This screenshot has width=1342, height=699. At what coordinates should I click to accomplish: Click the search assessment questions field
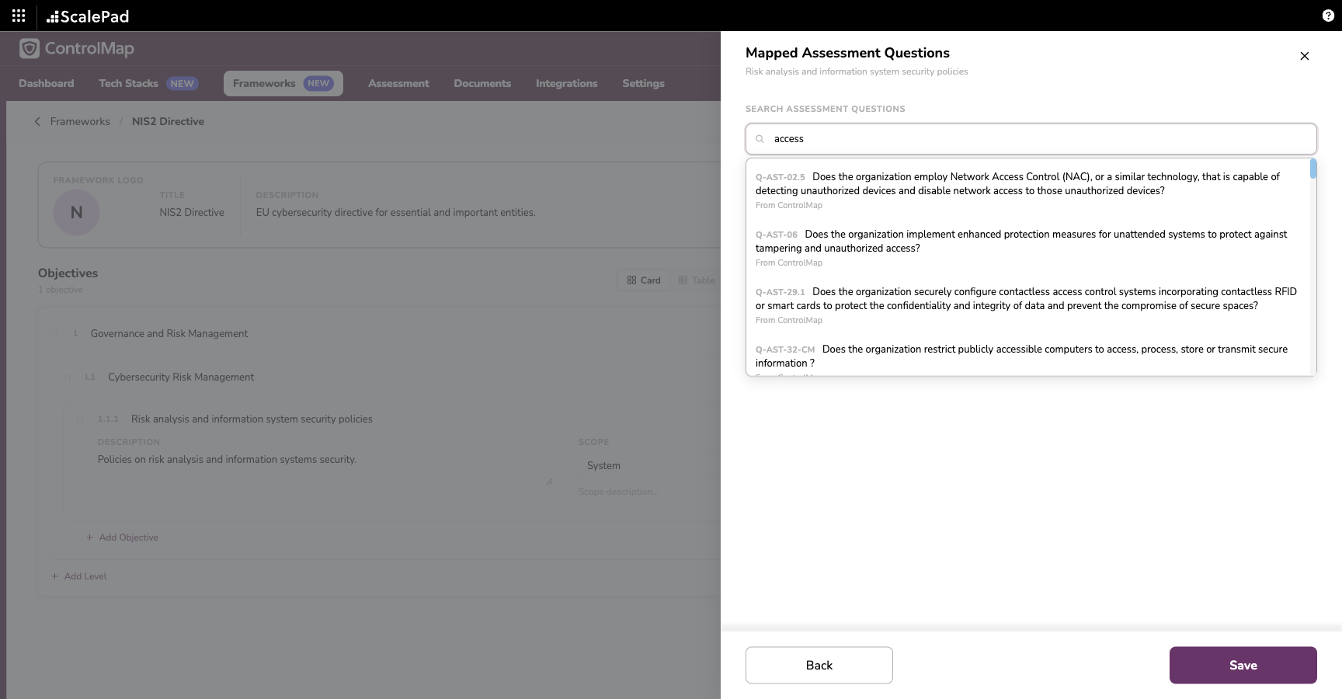[x=1031, y=139]
